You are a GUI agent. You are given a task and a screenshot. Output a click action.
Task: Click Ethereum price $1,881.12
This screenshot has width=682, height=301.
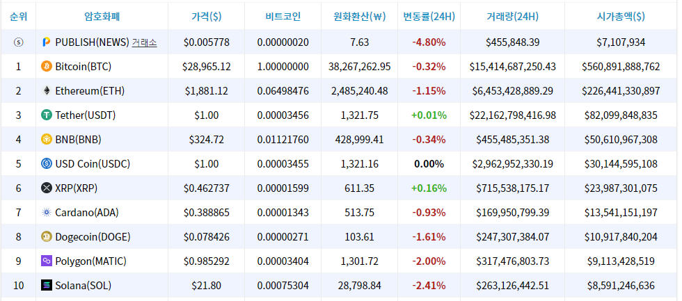pos(207,91)
